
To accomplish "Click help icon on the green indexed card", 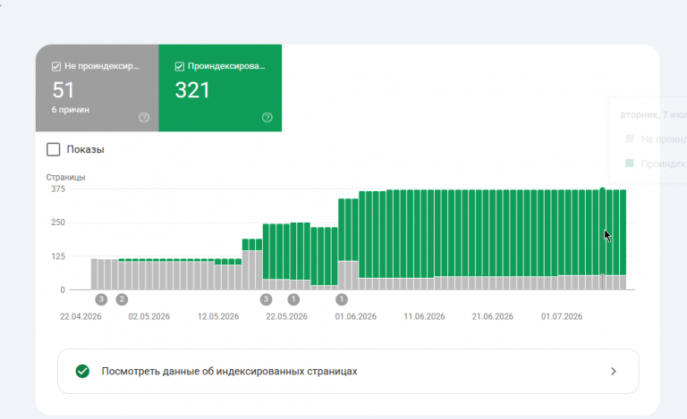I will pyautogui.click(x=267, y=117).
